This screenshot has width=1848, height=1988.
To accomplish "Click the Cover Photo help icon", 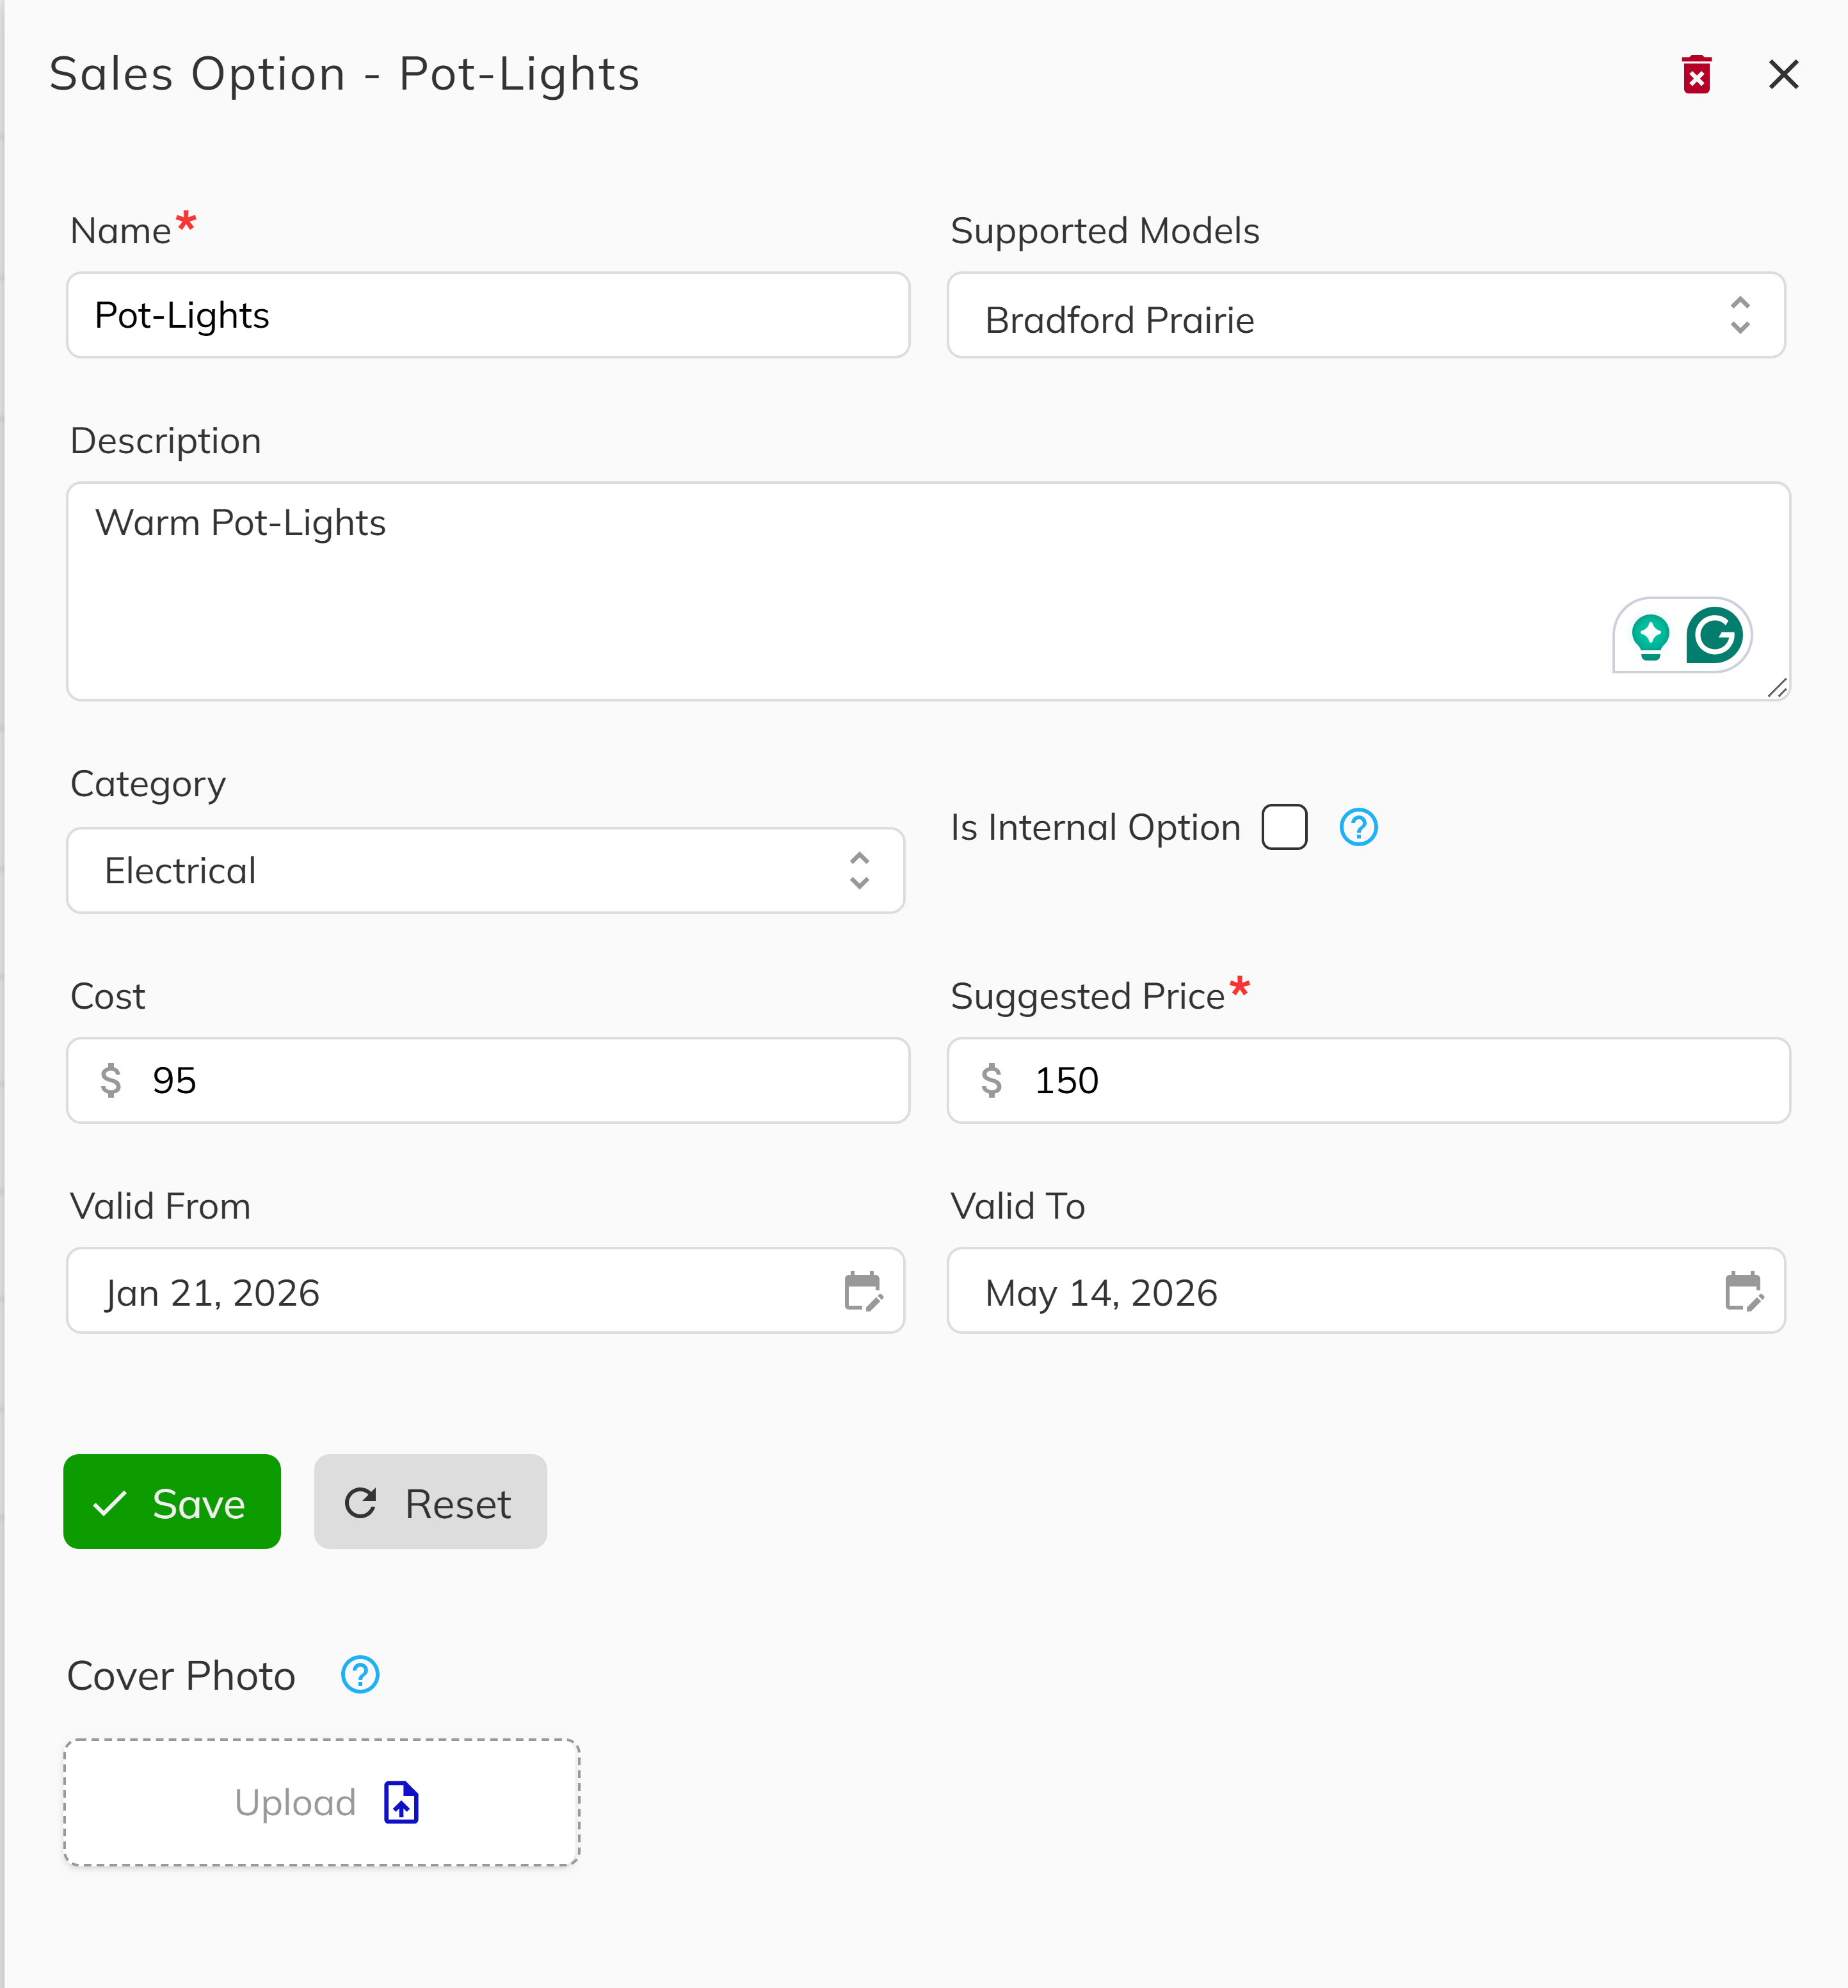I will 360,1675.
